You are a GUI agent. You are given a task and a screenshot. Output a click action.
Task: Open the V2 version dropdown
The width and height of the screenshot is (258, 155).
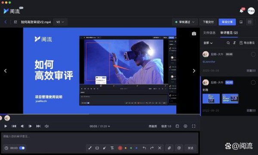(x=60, y=22)
